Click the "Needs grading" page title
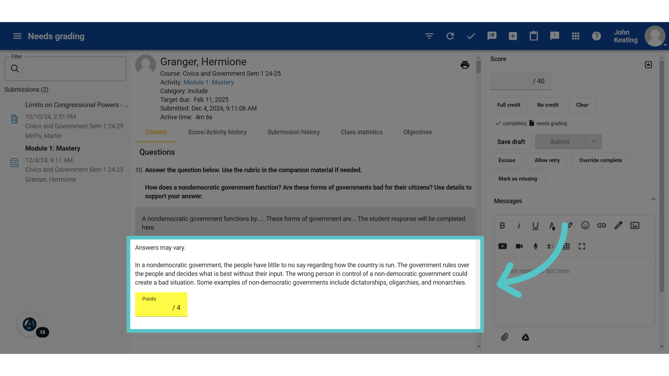This screenshot has width=669, height=376. 56,36
